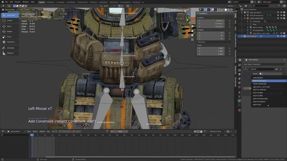
Task: Select the Cursor tool
Action: tap(10, 21)
